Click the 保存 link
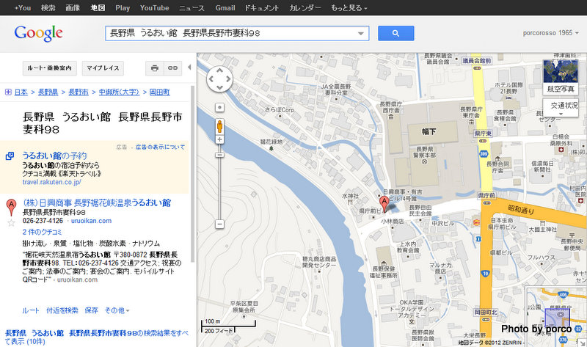587x347 pixels. point(91,310)
